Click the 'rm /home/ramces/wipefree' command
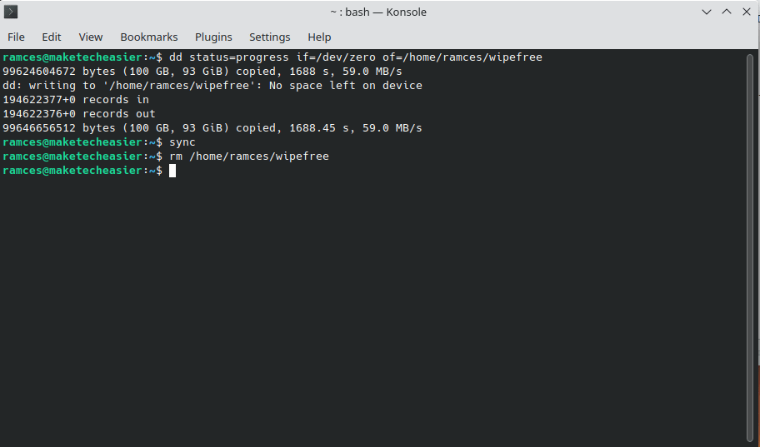 coord(249,156)
